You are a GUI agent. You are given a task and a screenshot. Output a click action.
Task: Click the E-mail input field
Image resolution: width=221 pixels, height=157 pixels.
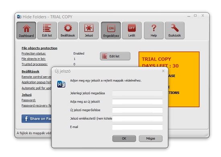click(137, 127)
